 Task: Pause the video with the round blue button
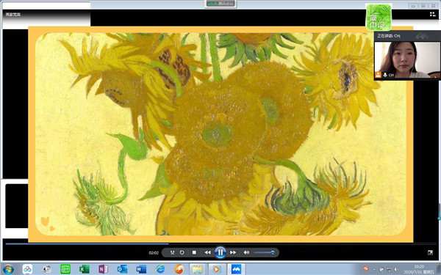(x=220, y=252)
